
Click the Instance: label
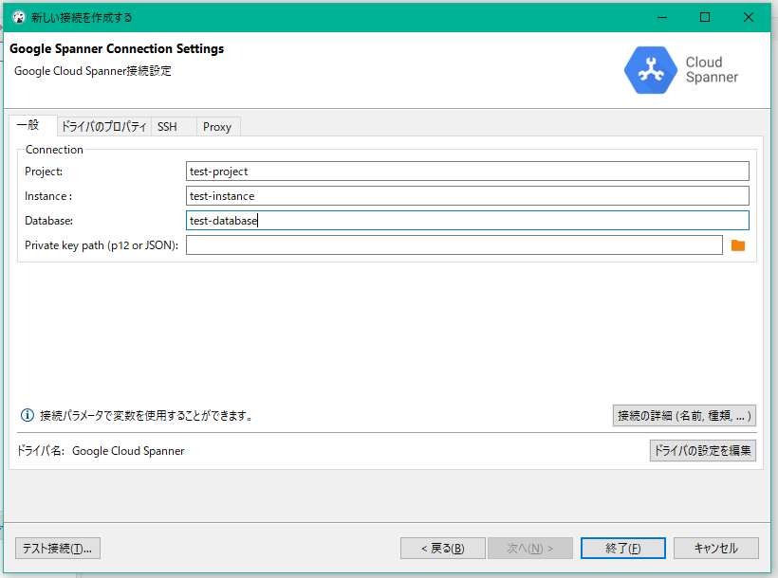48,196
